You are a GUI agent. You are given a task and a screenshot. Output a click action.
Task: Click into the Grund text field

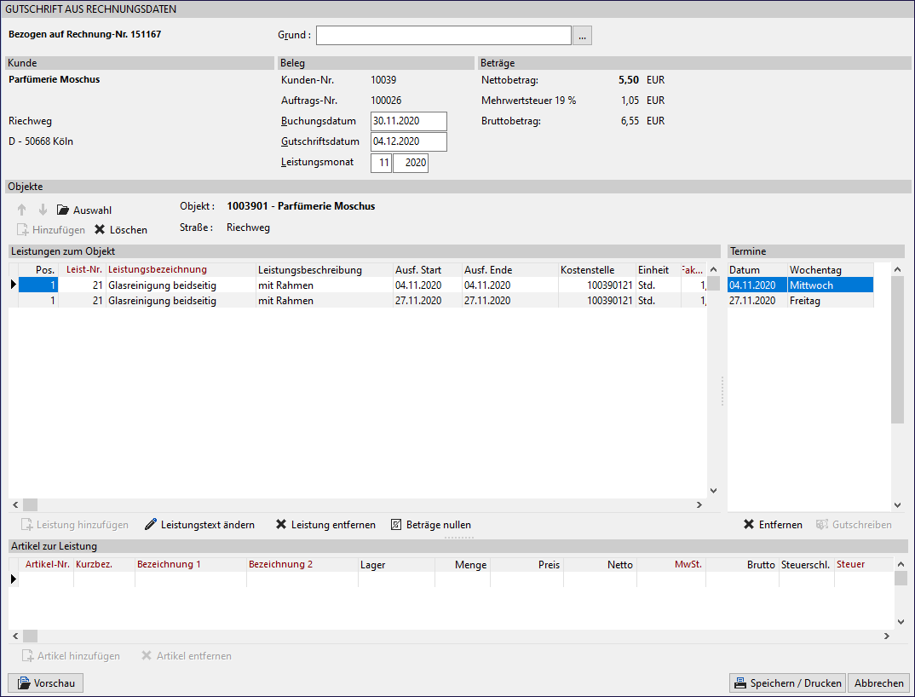point(443,35)
